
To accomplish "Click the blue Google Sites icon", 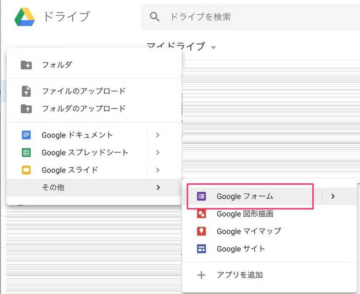I will [x=201, y=249].
